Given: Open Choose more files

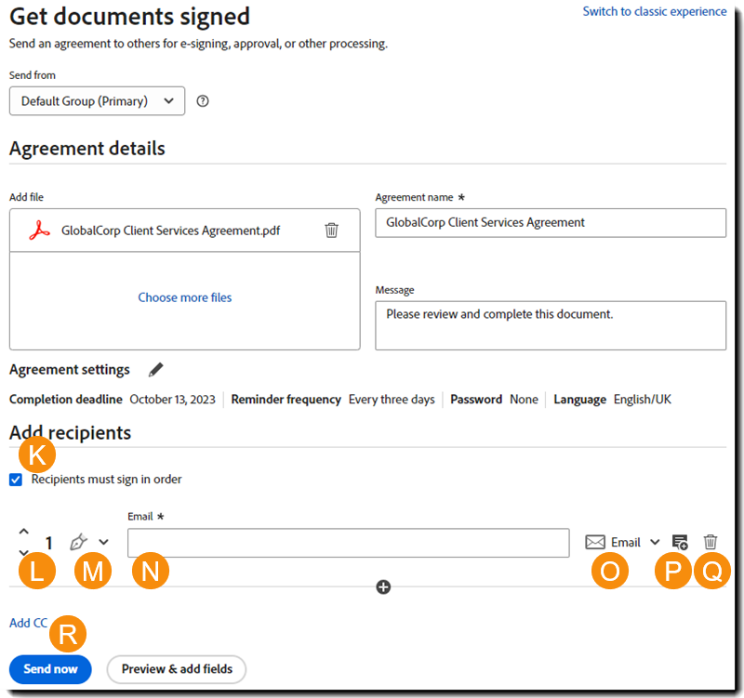Looking at the screenshot, I should tap(184, 296).
